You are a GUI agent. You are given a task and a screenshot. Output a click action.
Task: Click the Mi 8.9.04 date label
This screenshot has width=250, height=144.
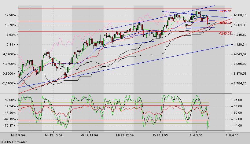[x=18, y=135]
